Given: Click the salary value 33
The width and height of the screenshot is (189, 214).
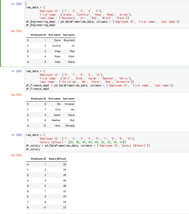Looking at the screenshot, I should 65,196.
